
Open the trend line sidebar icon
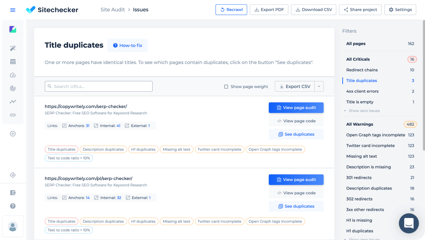pos(13,102)
